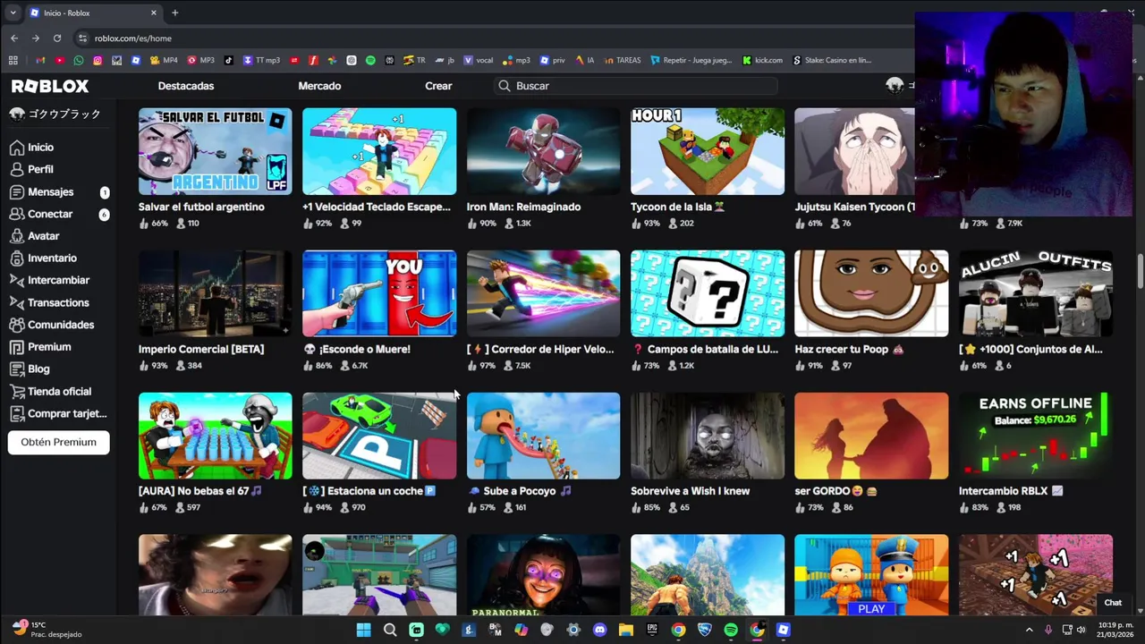
Task: Open Salvar el futbol argentino game
Action: [x=215, y=151]
